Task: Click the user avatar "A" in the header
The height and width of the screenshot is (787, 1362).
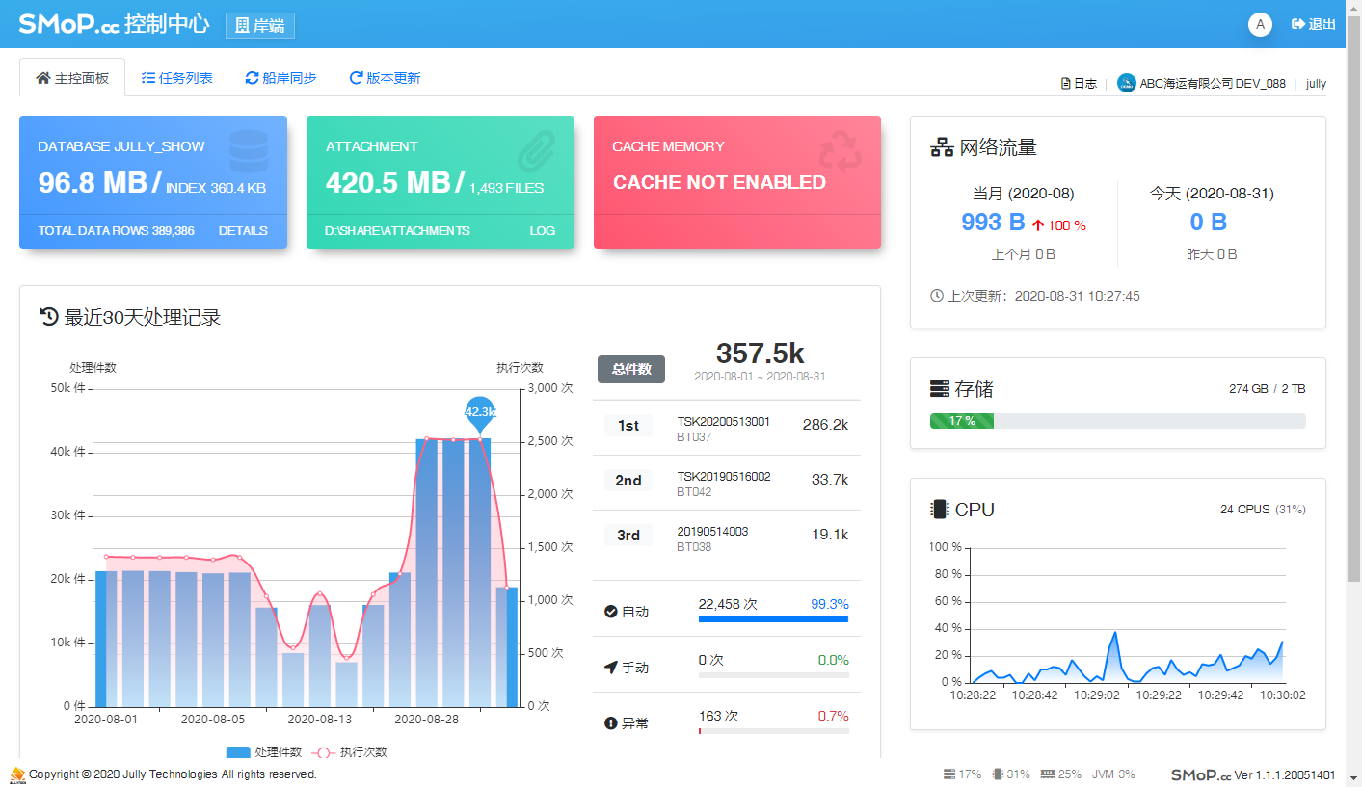Action: pos(1259,24)
